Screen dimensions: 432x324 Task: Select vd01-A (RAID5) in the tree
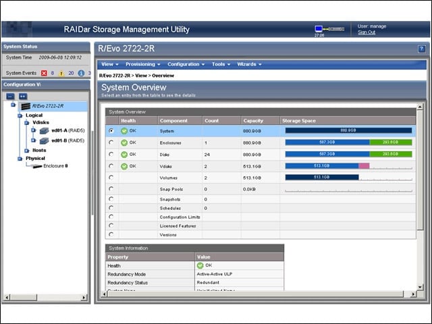tap(68, 130)
